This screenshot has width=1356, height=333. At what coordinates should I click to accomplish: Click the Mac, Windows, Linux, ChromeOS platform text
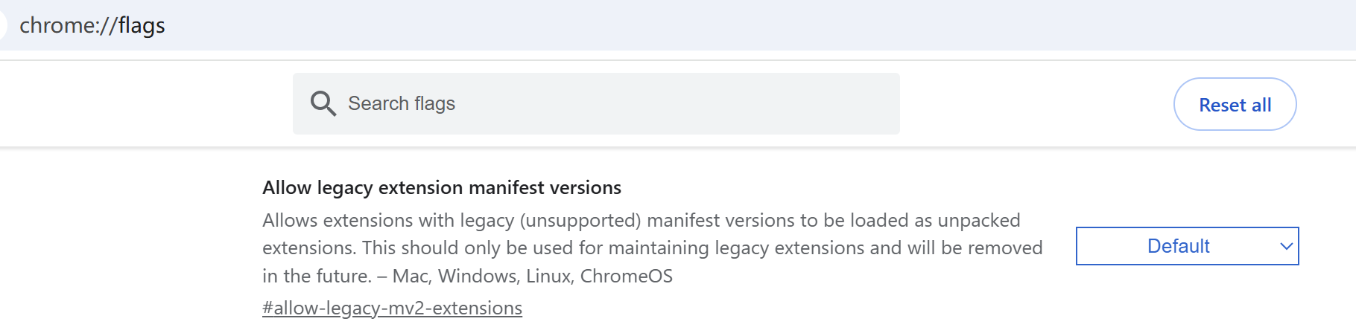pyautogui.click(x=533, y=276)
